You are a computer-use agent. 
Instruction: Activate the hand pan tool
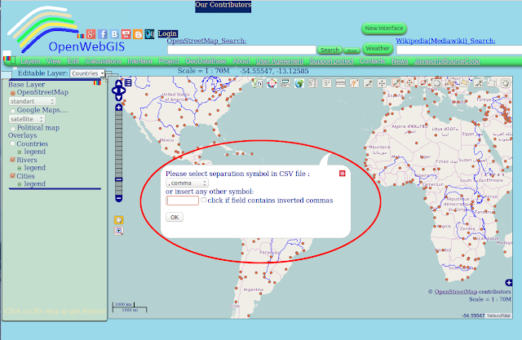click(119, 220)
